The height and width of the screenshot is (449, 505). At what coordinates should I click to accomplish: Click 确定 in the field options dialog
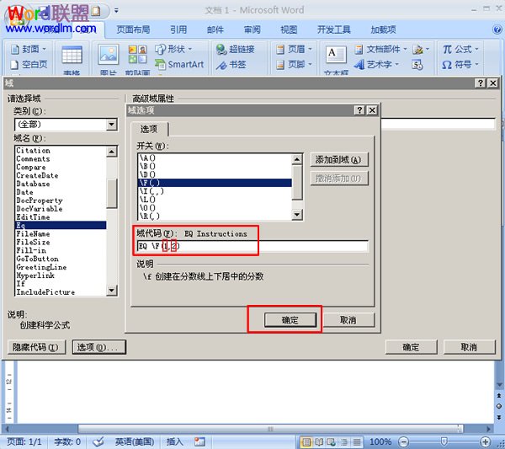289,320
